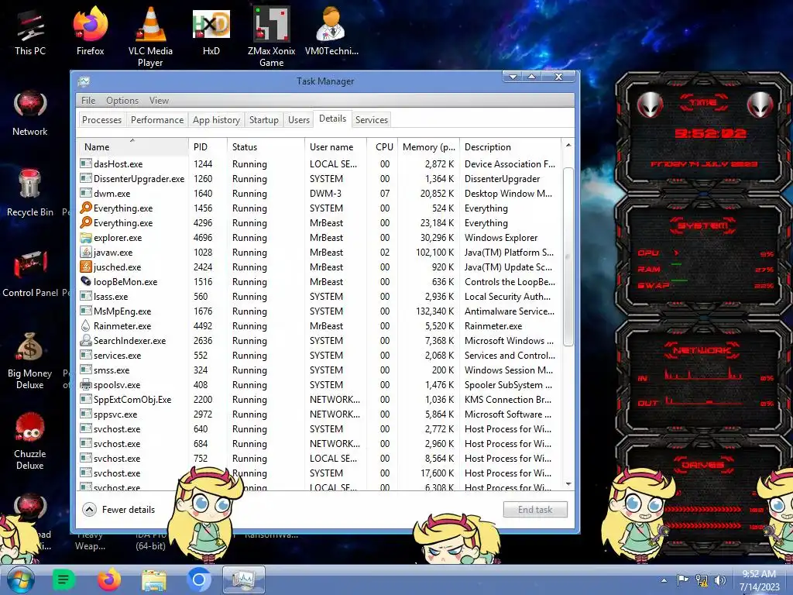Image resolution: width=793 pixels, height=595 pixels.
Task: Sort by the CPU column header
Action: [383, 146]
